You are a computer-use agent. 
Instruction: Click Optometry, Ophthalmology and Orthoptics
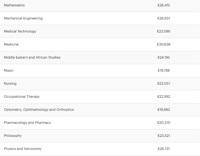click(x=39, y=110)
